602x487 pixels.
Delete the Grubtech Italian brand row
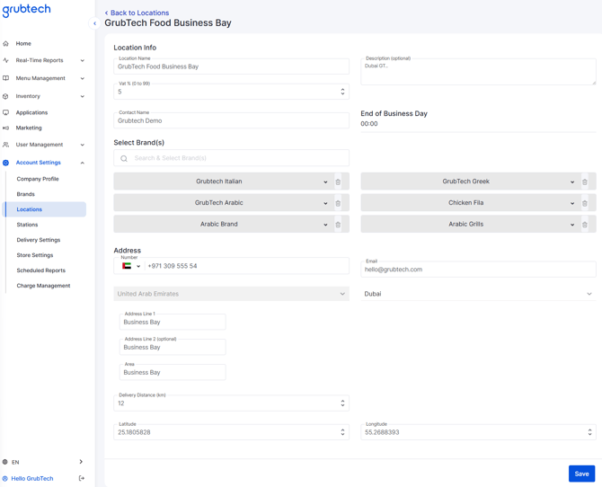point(338,182)
